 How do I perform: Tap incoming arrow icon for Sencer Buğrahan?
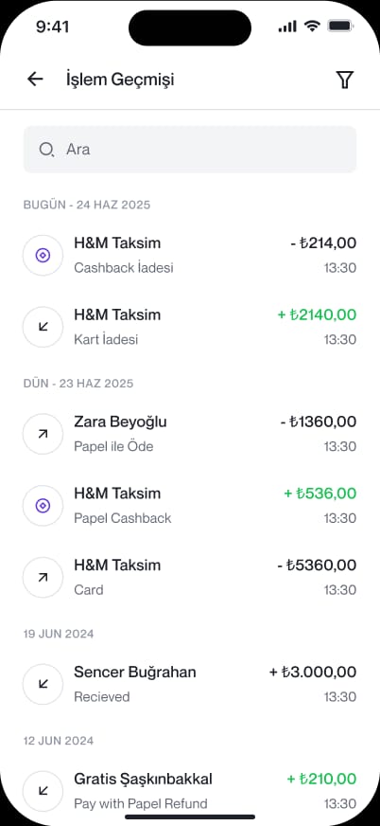click(x=43, y=684)
